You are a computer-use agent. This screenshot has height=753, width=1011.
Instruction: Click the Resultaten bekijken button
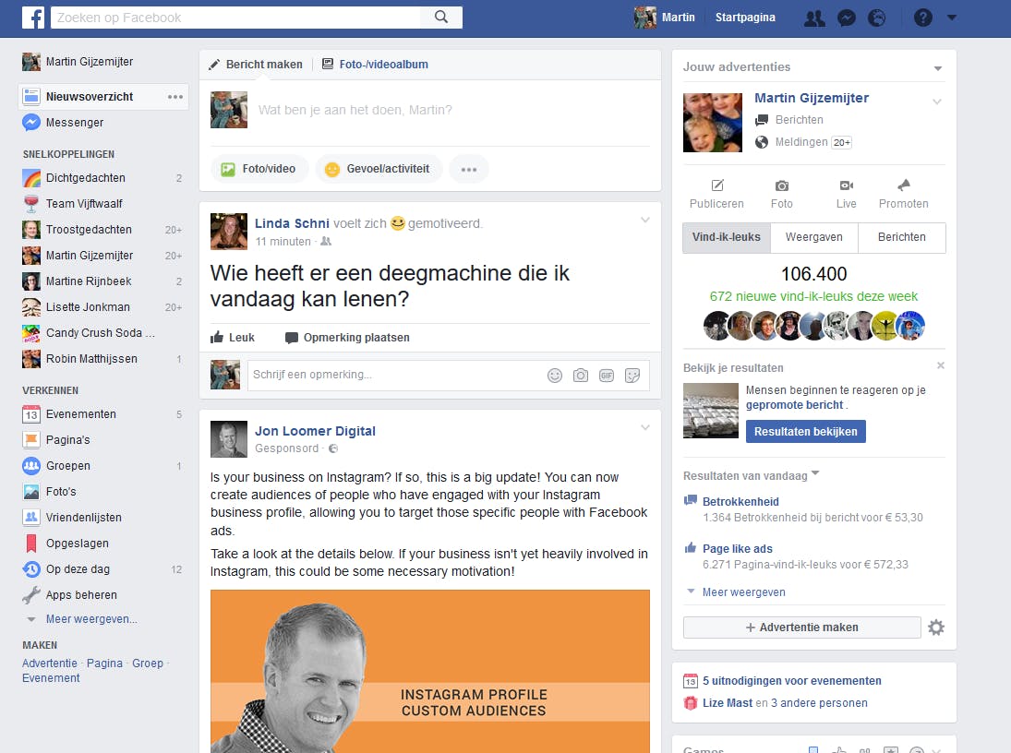click(x=806, y=431)
